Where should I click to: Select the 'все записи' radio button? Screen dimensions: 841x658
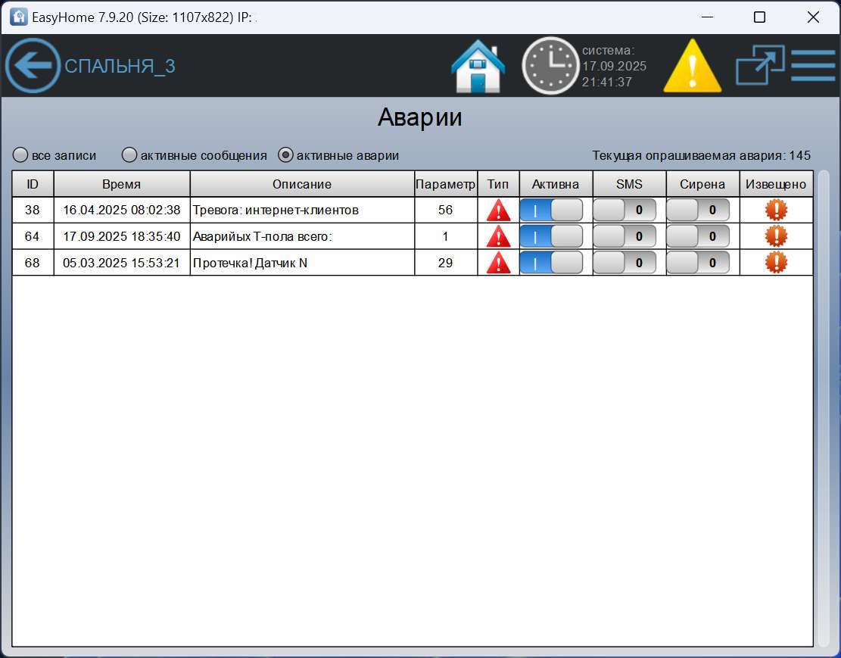pos(20,155)
